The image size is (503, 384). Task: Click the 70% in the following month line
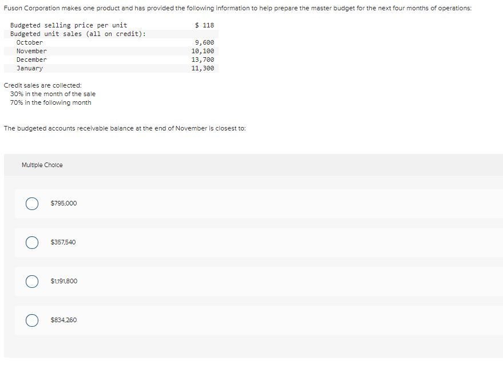click(x=51, y=102)
